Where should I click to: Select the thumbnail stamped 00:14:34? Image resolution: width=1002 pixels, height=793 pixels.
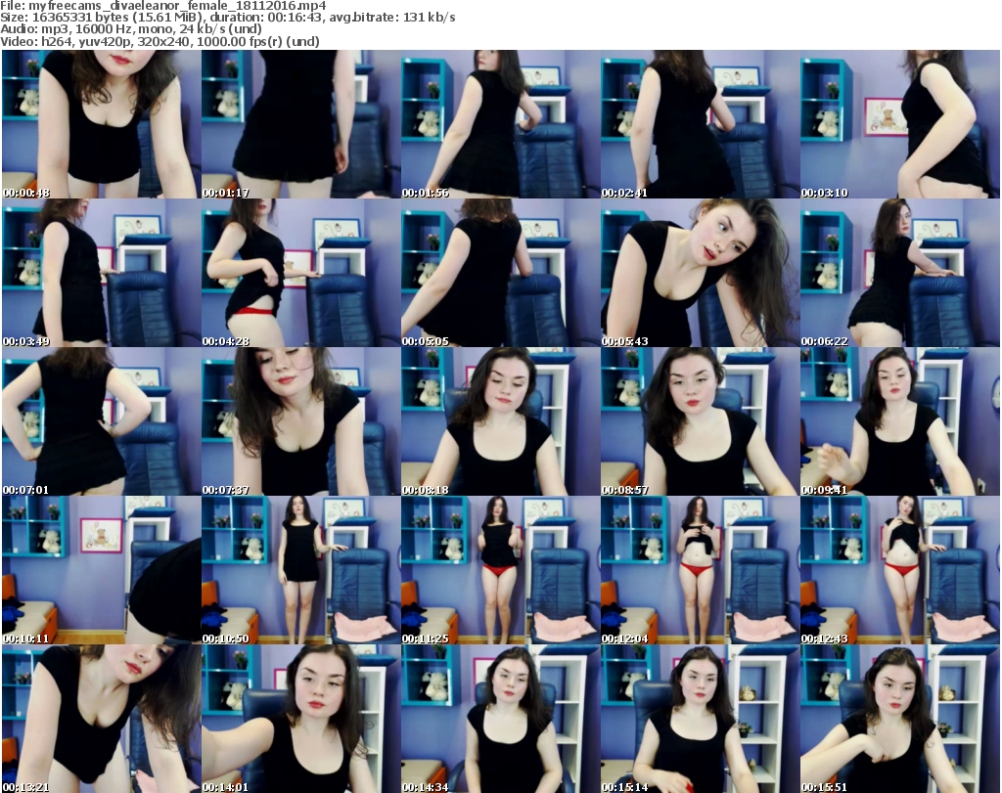pyautogui.click(x=500, y=719)
